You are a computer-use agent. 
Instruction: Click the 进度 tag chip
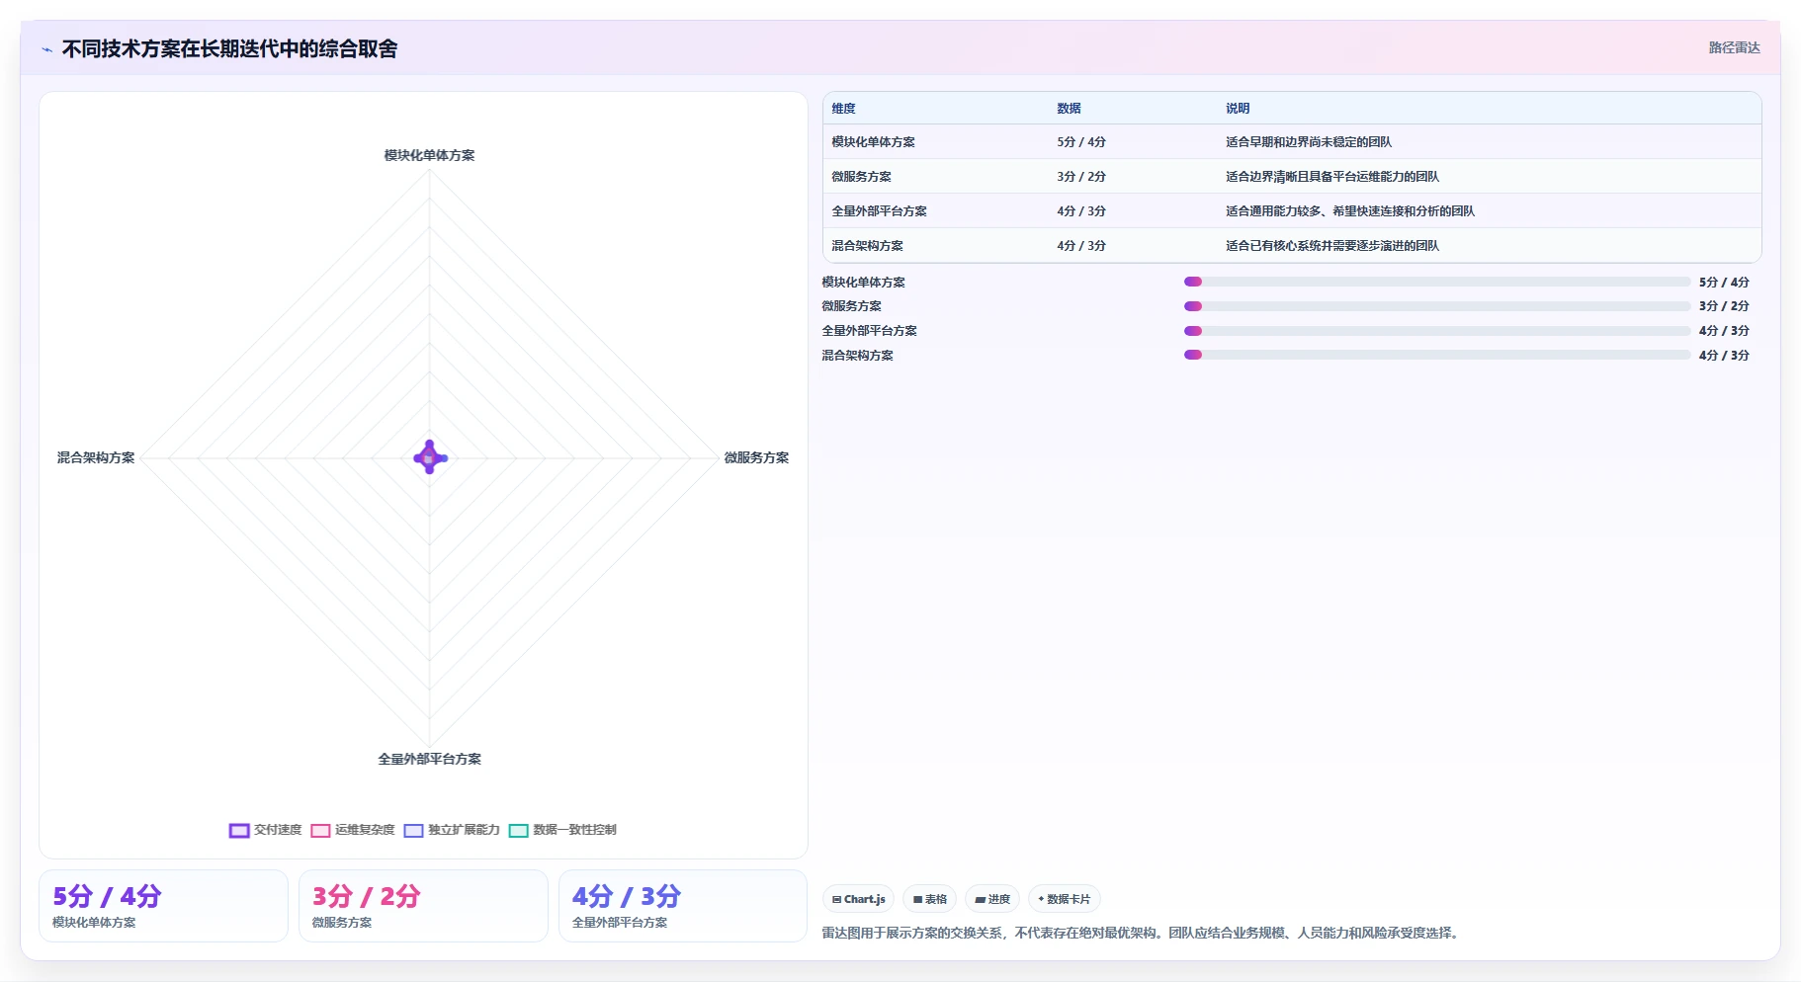(992, 899)
